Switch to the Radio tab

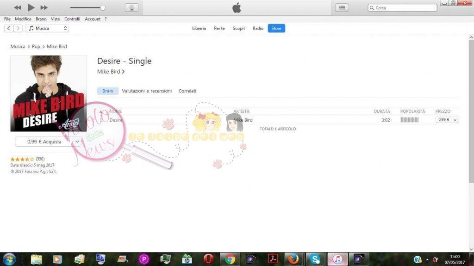[x=258, y=28]
